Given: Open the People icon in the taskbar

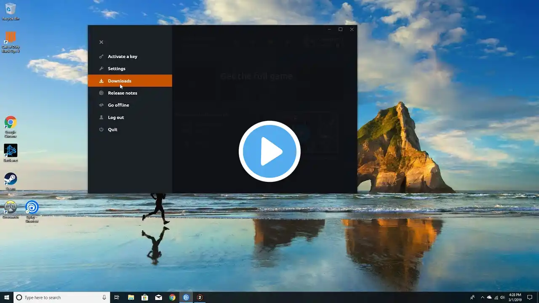Looking at the screenshot, I should [472, 298].
